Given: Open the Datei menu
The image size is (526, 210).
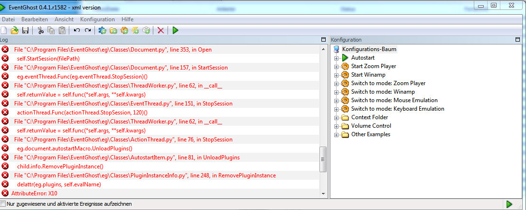Looking at the screenshot, I should pos(9,19).
